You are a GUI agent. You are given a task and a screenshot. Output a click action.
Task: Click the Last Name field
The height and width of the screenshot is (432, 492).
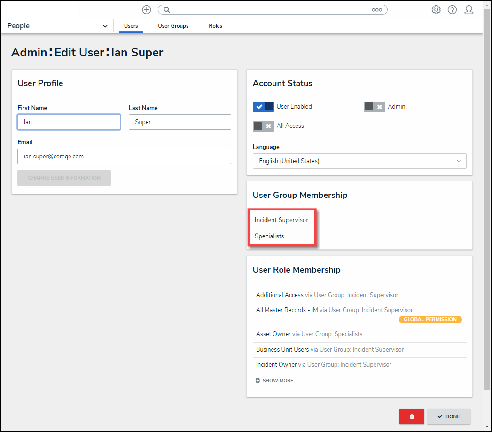(x=180, y=122)
